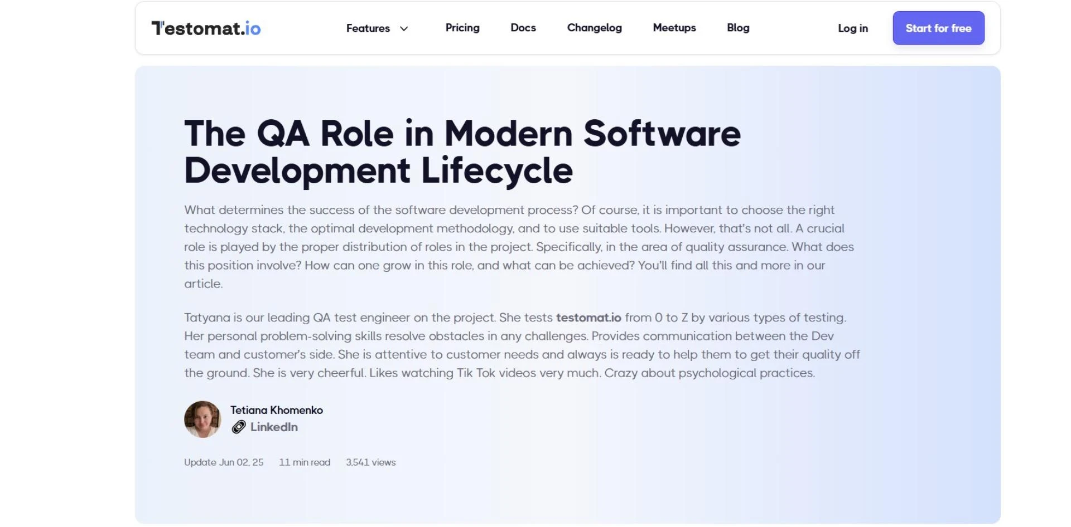Click the author's profile photo
The width and height of the screenshot is (1071, 527).
(x=202, y=419)
